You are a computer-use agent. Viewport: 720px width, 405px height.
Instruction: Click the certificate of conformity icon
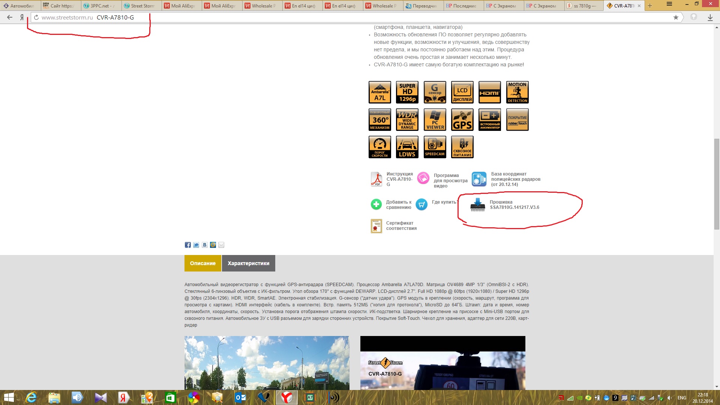point(376,226)
